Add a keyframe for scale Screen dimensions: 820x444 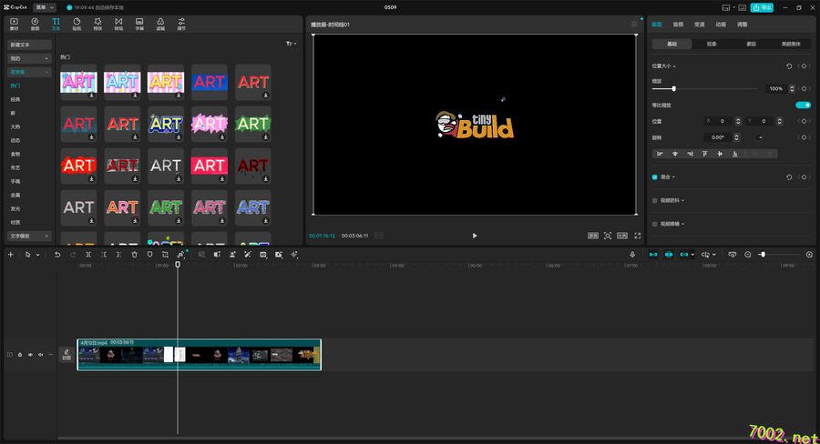(x=805, y=89)
